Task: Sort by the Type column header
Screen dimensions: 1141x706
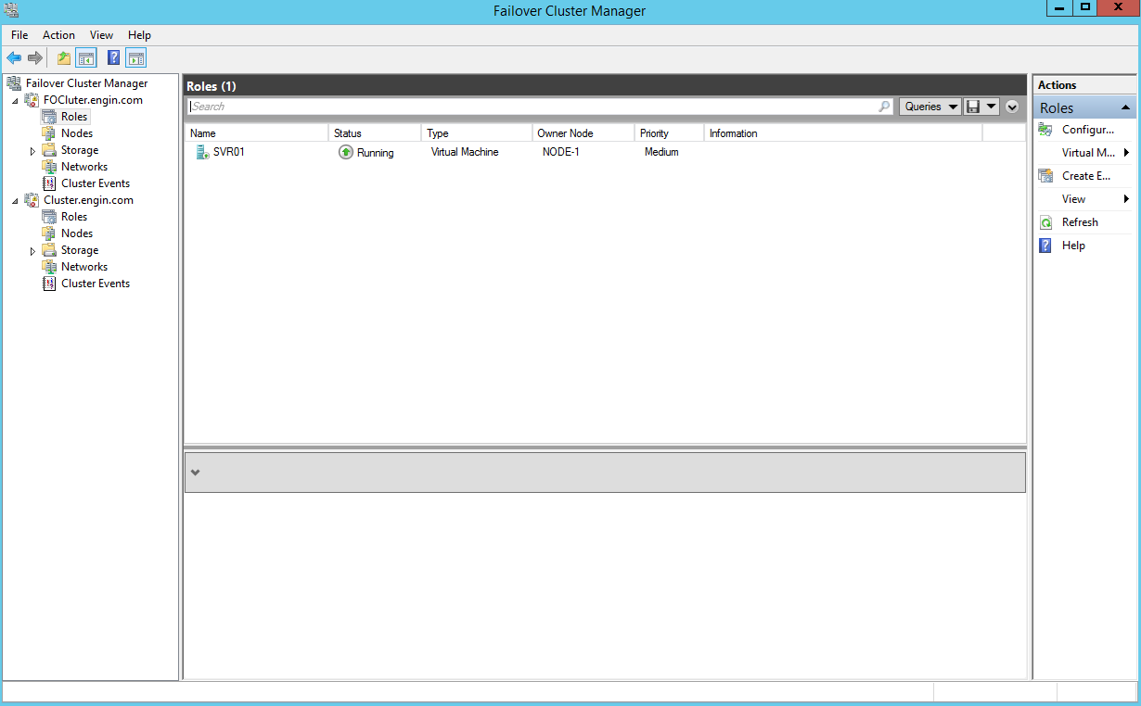Action: tap(477, 133)
